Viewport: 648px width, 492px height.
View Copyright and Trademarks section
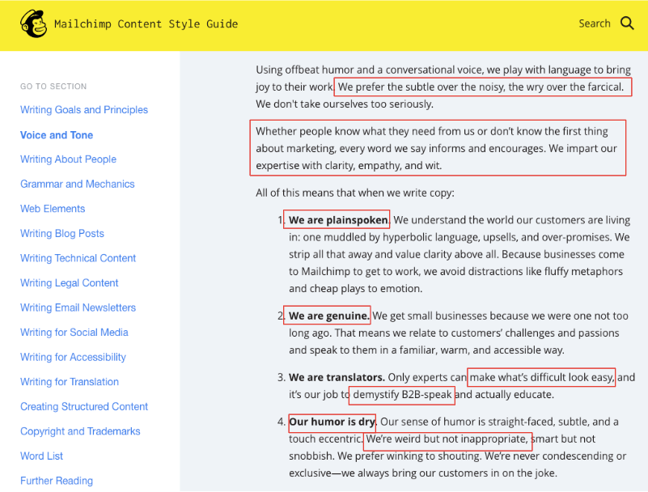(79, 430)
